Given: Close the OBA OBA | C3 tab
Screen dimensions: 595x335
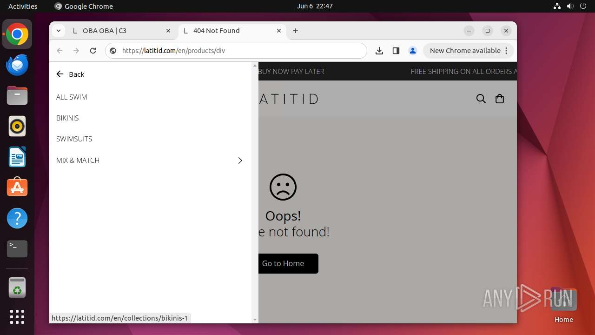Looking at the screenshot, I should [168, 31].
